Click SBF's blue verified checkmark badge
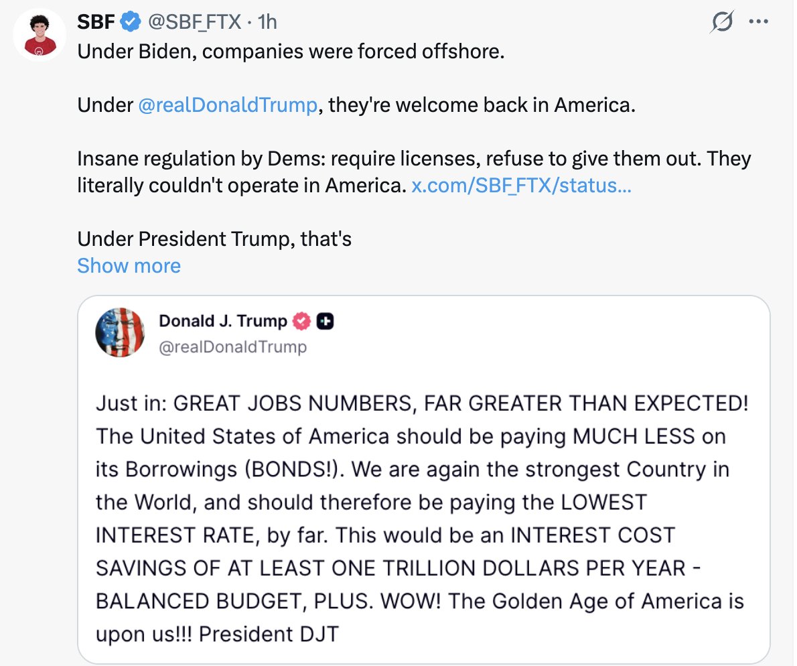 130,23
